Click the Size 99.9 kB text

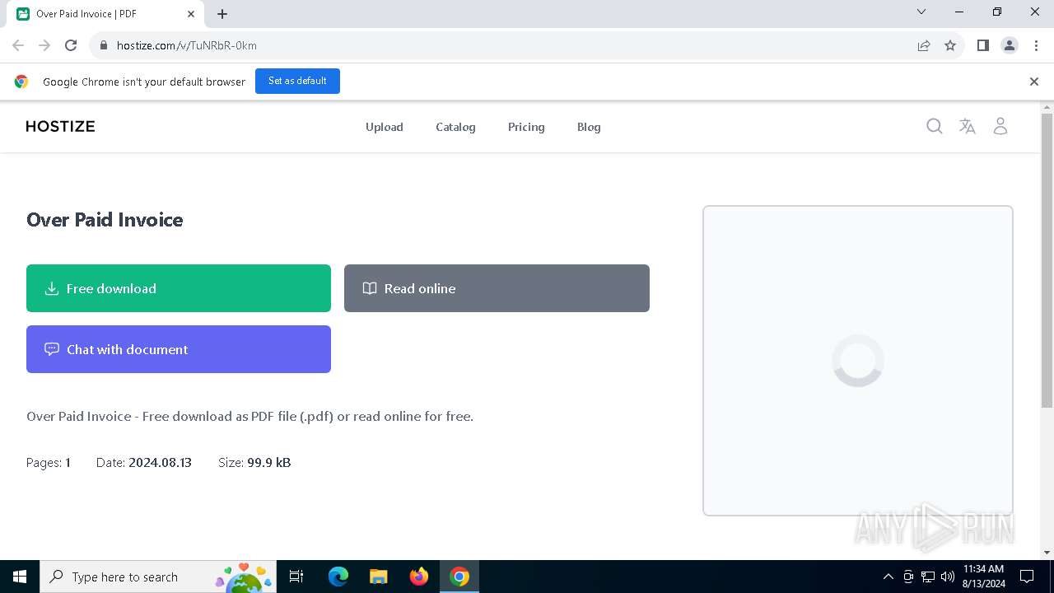[254, 463]
